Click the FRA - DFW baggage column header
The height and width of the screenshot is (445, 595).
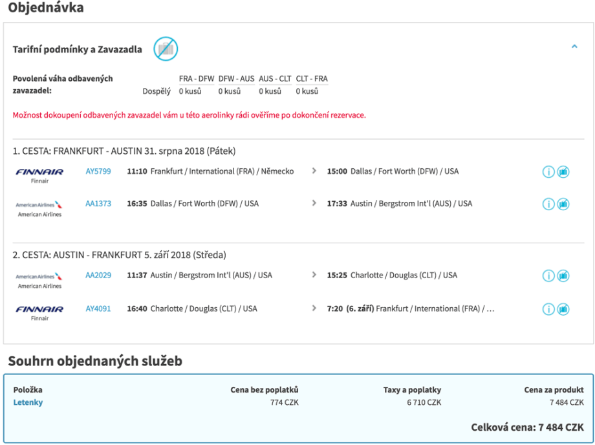(196, 79)
